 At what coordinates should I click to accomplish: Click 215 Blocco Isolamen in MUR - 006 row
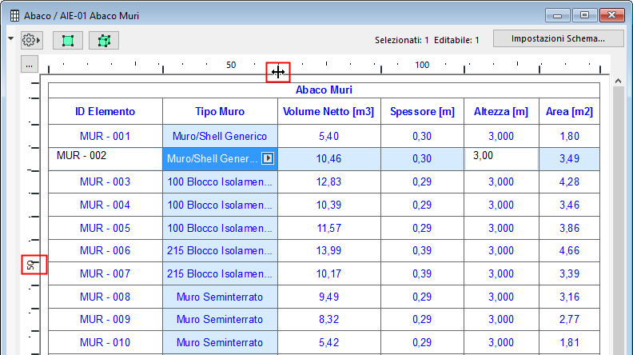click(x=220, y=250)
